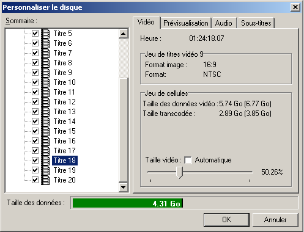304x232 pixels.
Task: Toggle the Titre 18 checkbox
Action: click(35, 160)
